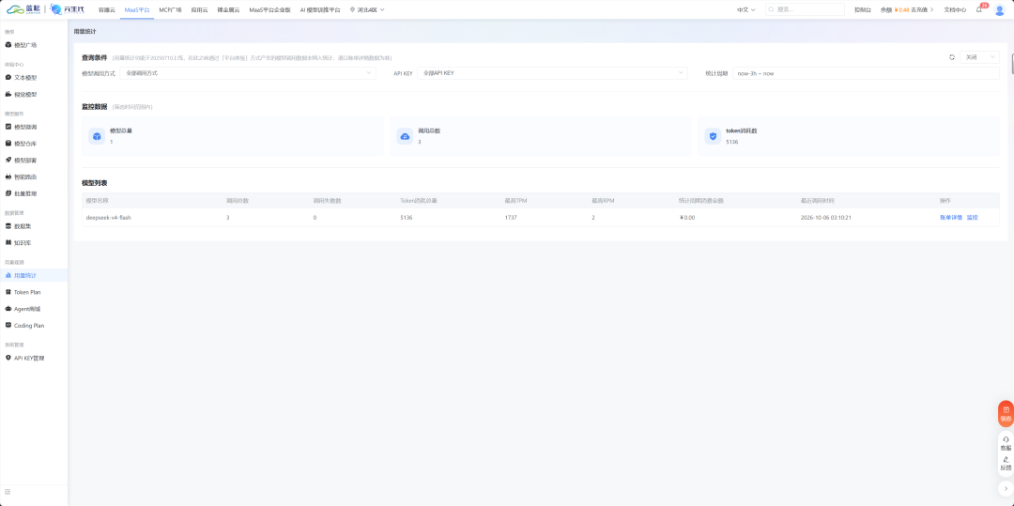Click the 2026-10-06 03:10:21 timestamp cell
Viewport: 1014px width, 506px height.
point(826,218)
